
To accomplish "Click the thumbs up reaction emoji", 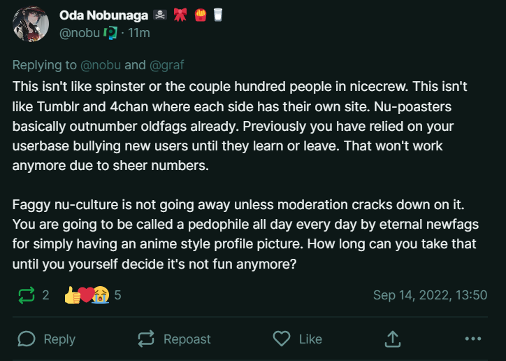I will tap(72, 295).
